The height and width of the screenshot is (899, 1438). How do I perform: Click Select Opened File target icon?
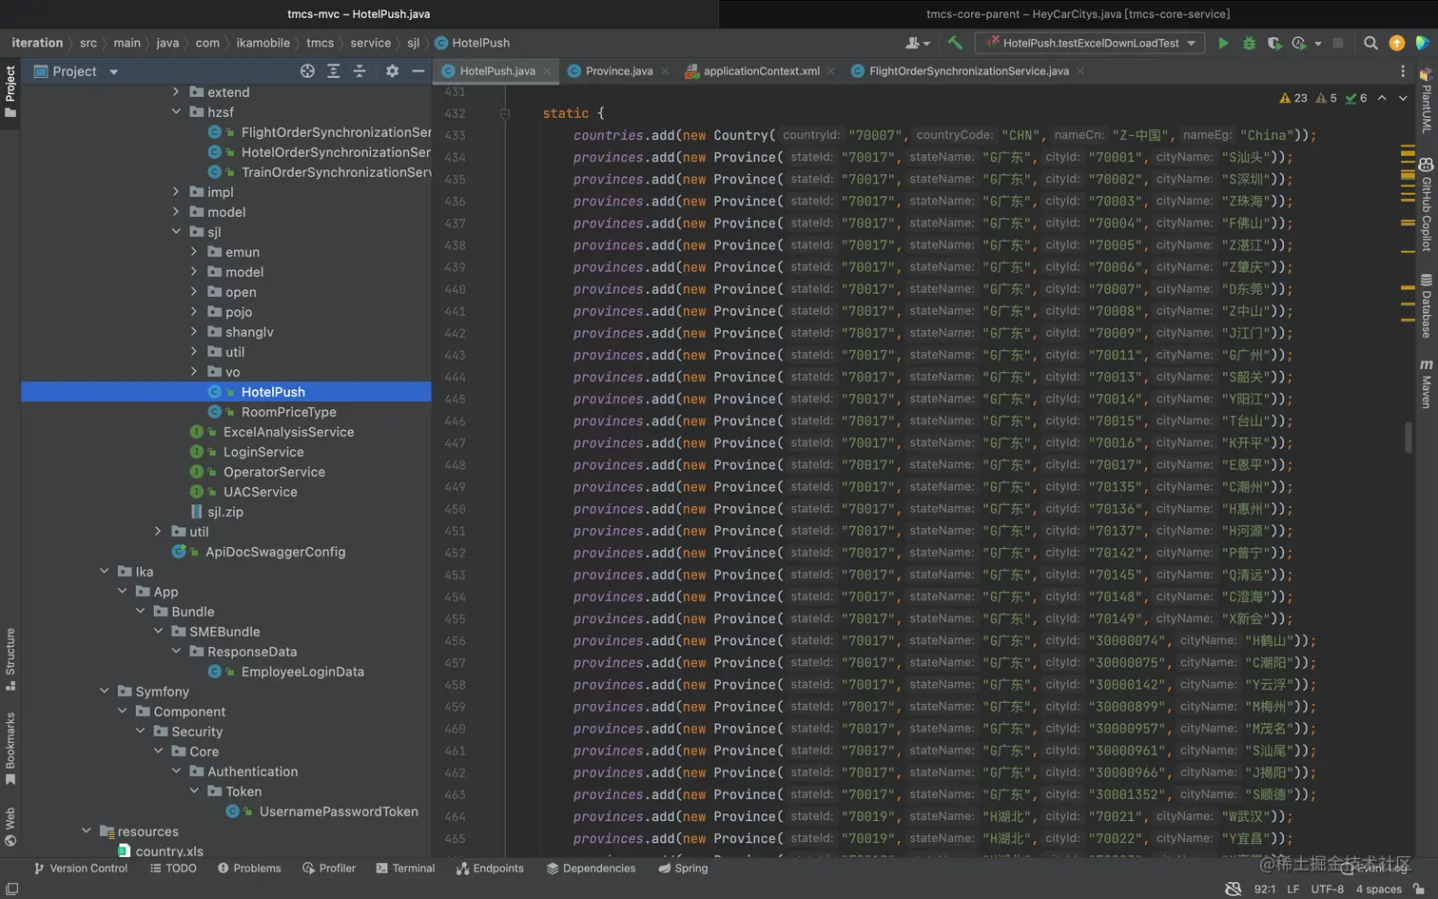(x=307, y=71)
